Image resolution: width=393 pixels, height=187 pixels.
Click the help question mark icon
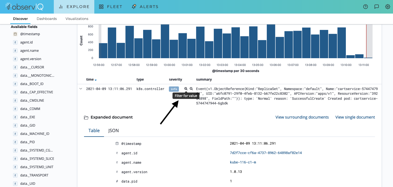coord(366,7)
